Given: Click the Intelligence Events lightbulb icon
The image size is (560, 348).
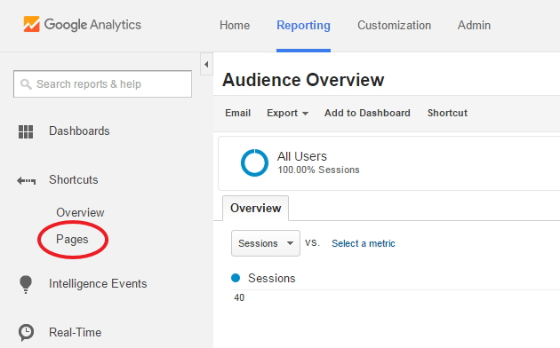Looking at the screenshot, I should click(26, 284).
